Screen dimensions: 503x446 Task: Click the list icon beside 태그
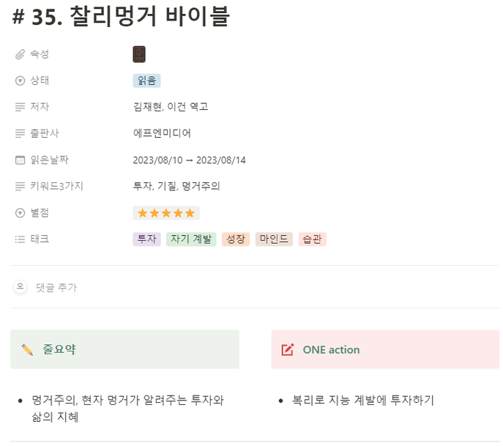(20, 239)
